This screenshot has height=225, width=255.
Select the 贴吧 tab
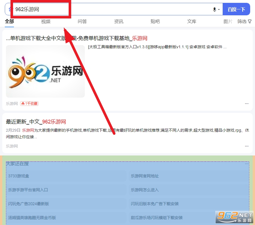[155, 22]
